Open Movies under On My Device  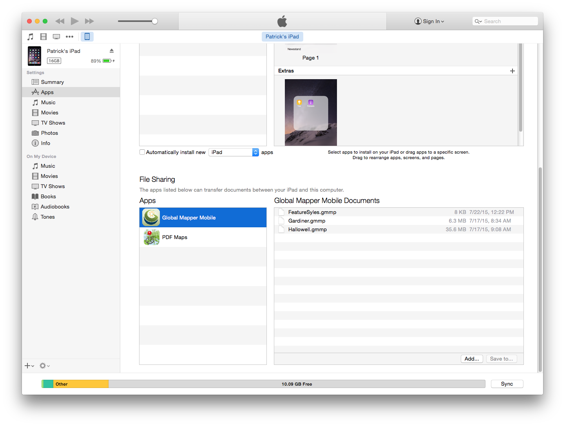[x=71, y=176]
